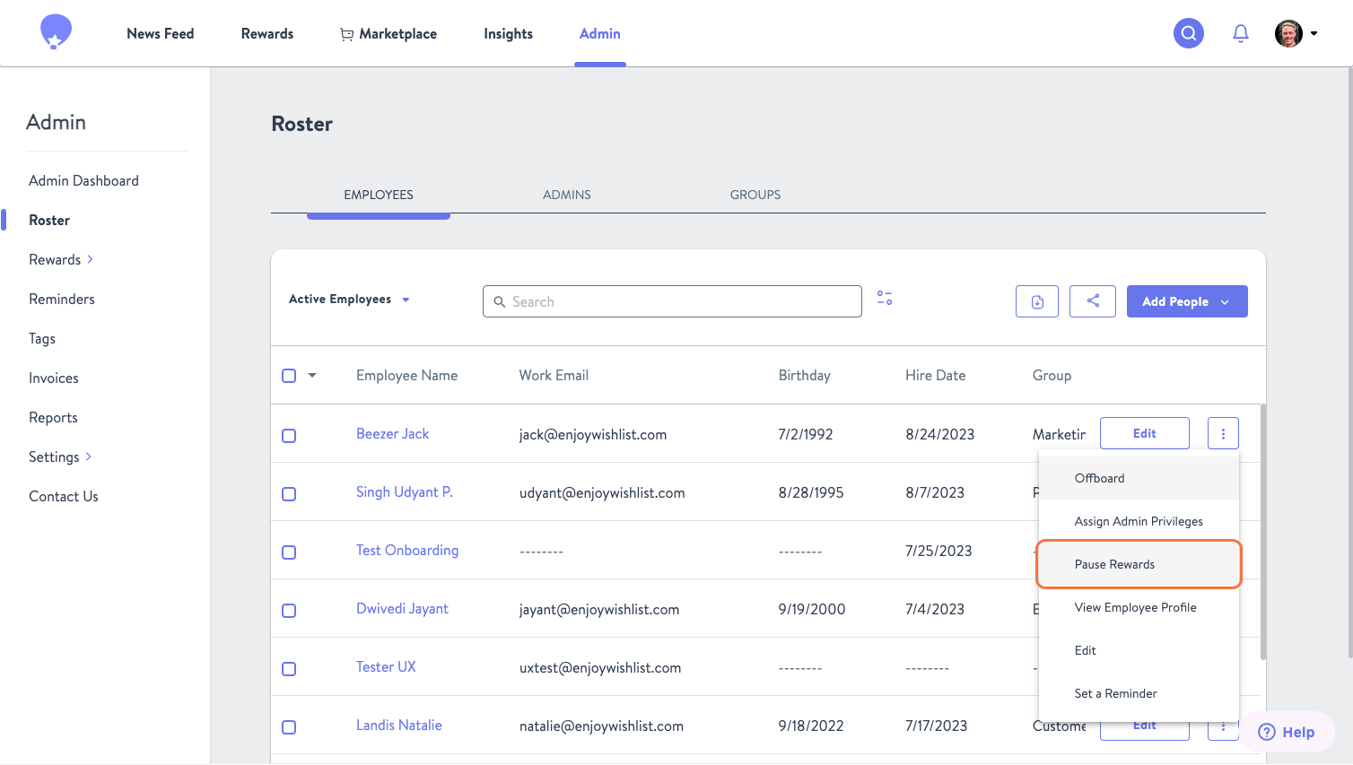
Task: Check the box for Landis Natalie
Action: point(289,727)
